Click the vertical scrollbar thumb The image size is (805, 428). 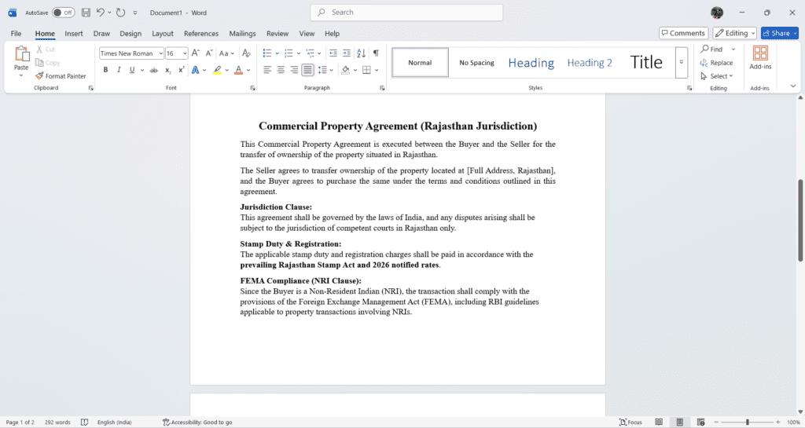click(799, 220)
